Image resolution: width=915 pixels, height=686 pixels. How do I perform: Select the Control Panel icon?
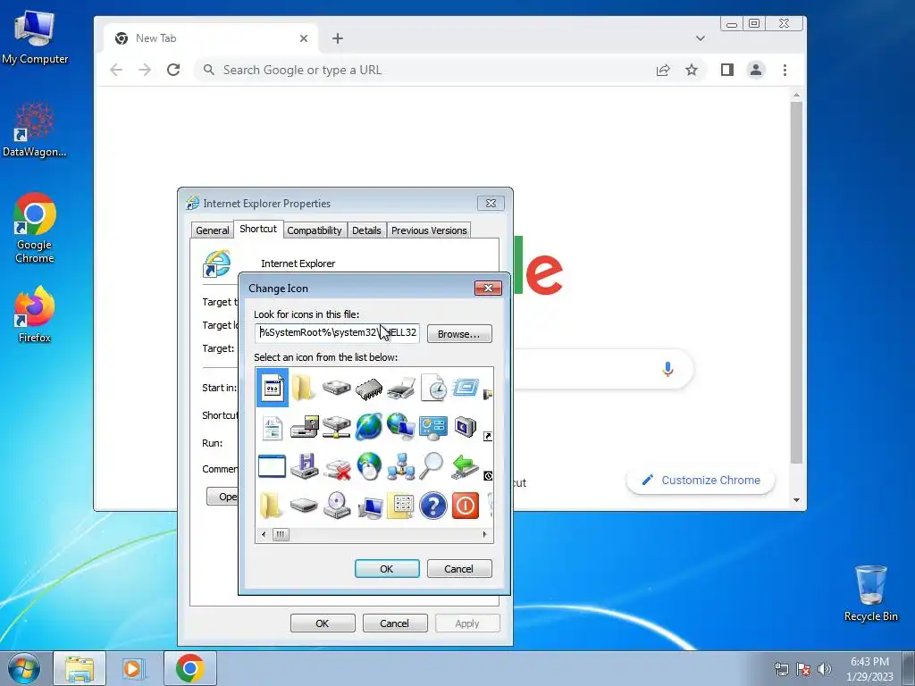tap(433, 428)
